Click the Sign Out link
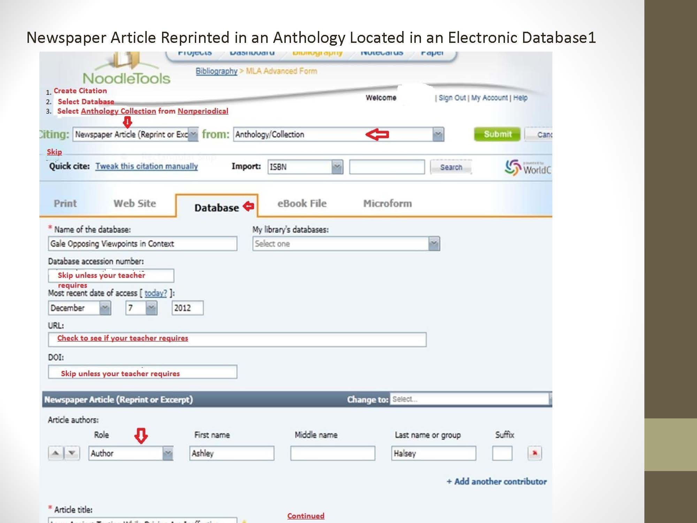This screenshot has width=697, height=523. (452, 98)
